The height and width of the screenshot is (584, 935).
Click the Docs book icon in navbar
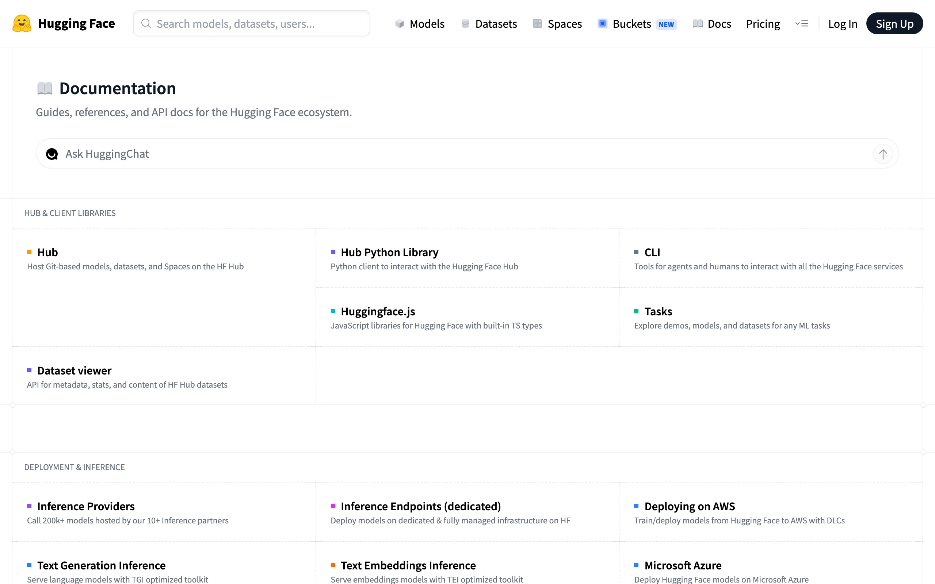(x=697, y=24)
